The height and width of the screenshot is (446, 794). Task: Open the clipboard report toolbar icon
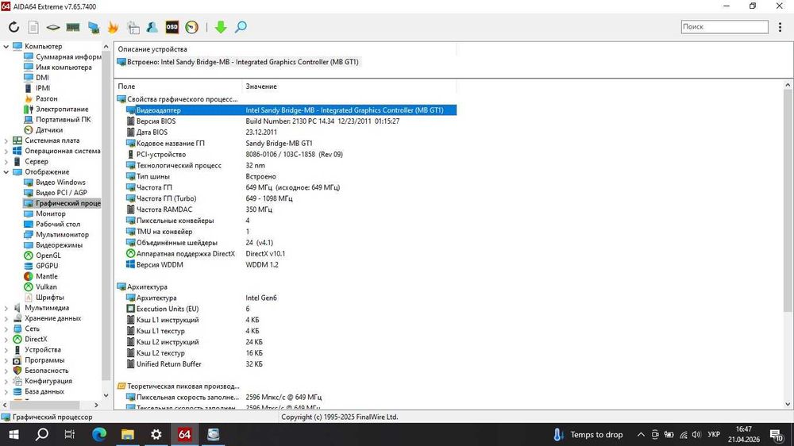coord(133,27)
